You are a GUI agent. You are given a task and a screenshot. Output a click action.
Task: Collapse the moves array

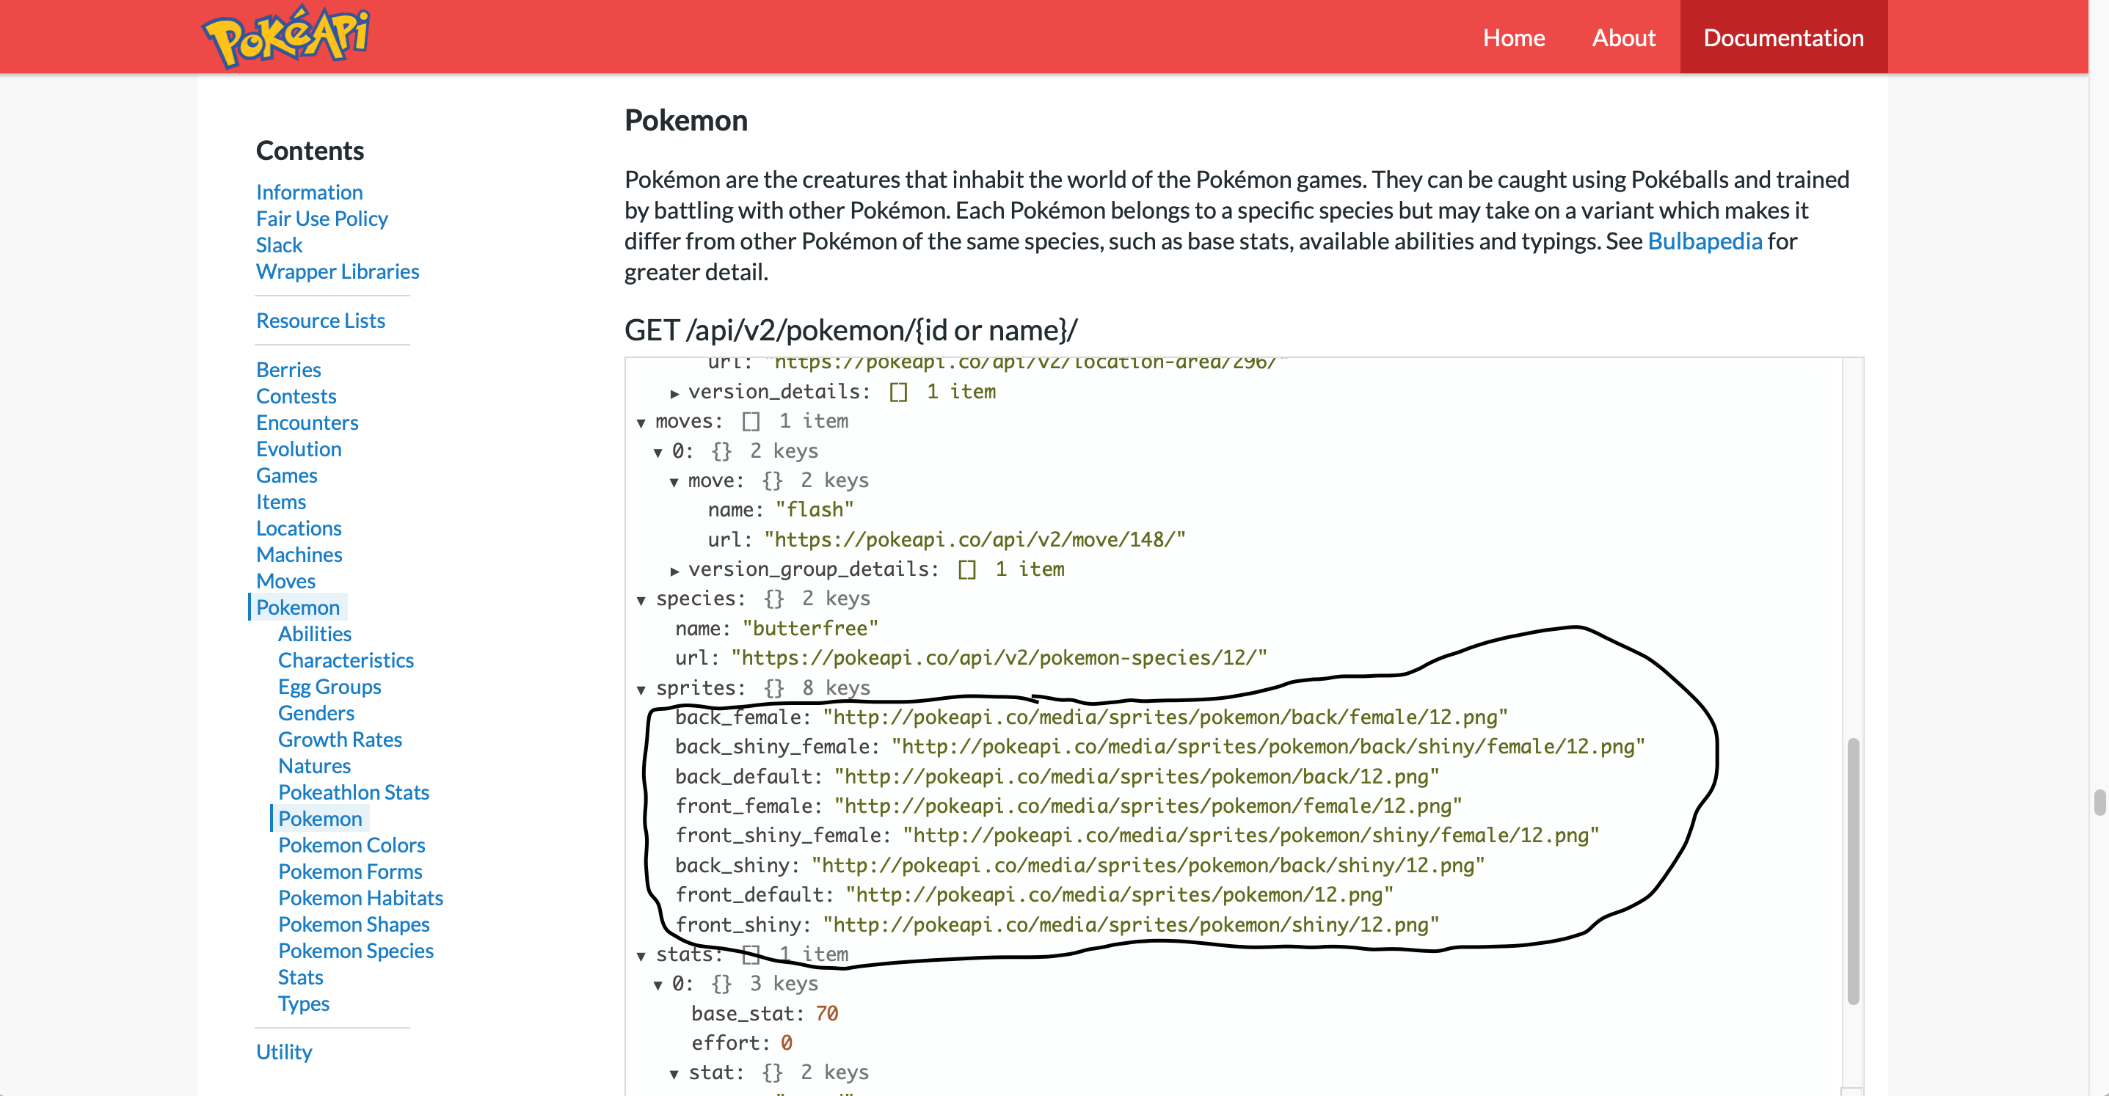(642, 422)
